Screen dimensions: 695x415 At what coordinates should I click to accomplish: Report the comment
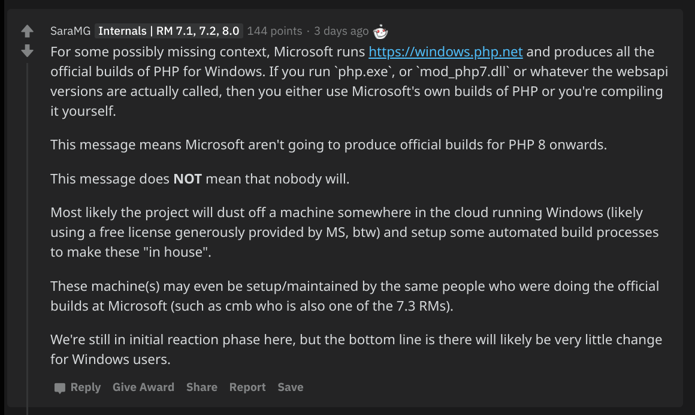247,387
